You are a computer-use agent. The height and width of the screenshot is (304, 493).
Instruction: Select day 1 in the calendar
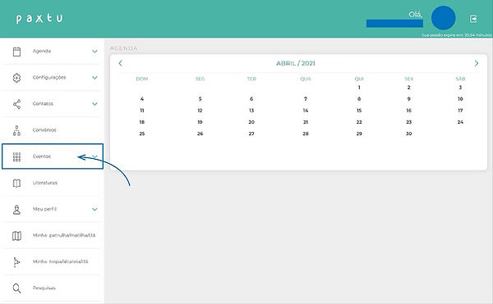(359, 88)
